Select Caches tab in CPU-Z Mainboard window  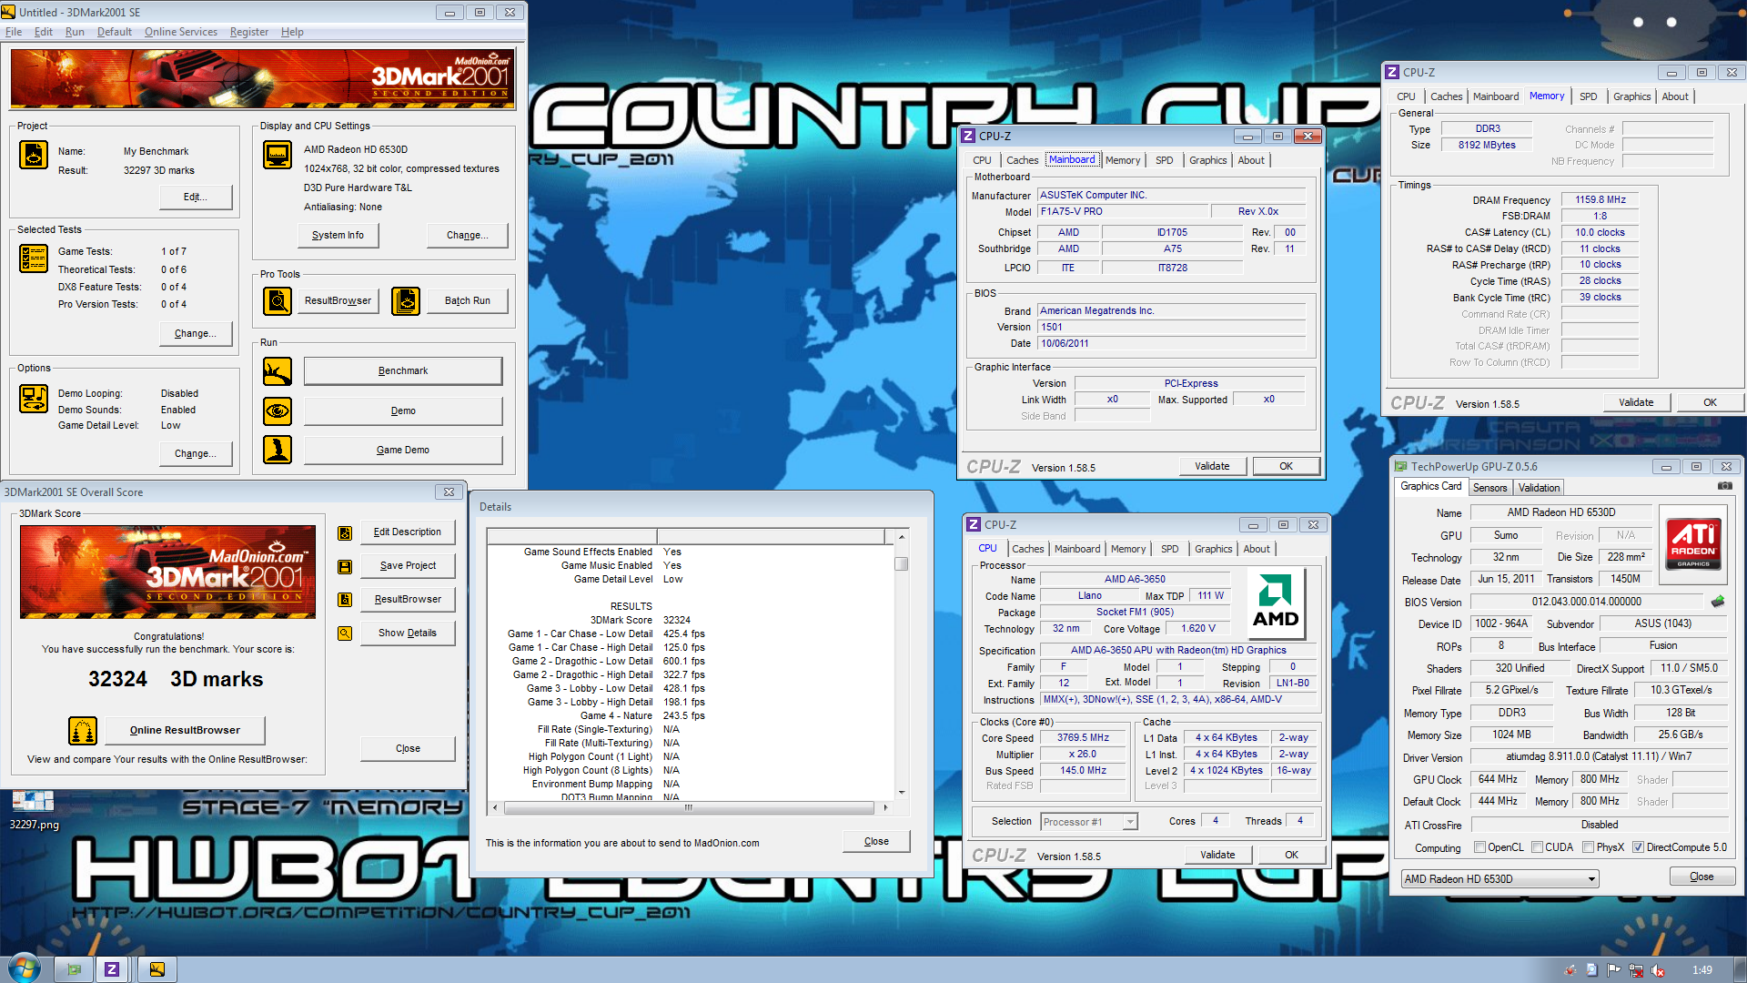[x=1022, y=160]
